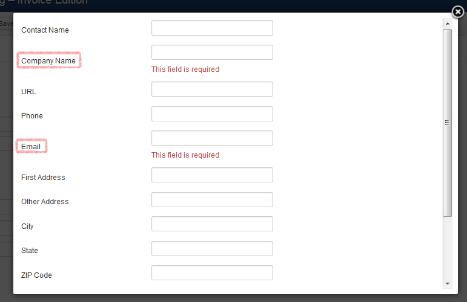Screen dimensions: 467x302
Task: Focus the ZIP Code input box
Action: pos(212,273)
